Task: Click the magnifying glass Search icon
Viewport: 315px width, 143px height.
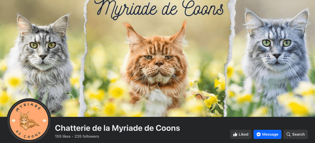Action: pos(288,134)
